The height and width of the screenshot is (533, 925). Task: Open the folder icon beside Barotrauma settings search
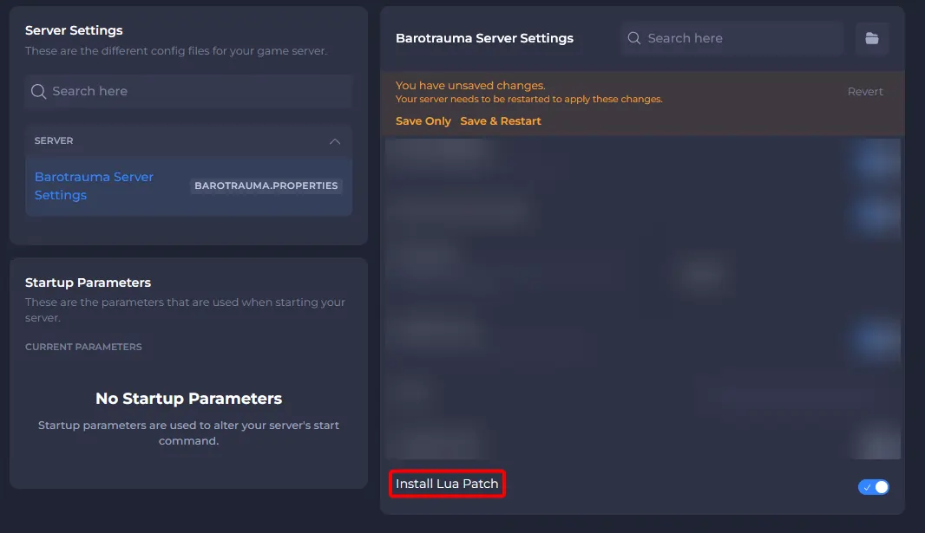pos(872,38)
